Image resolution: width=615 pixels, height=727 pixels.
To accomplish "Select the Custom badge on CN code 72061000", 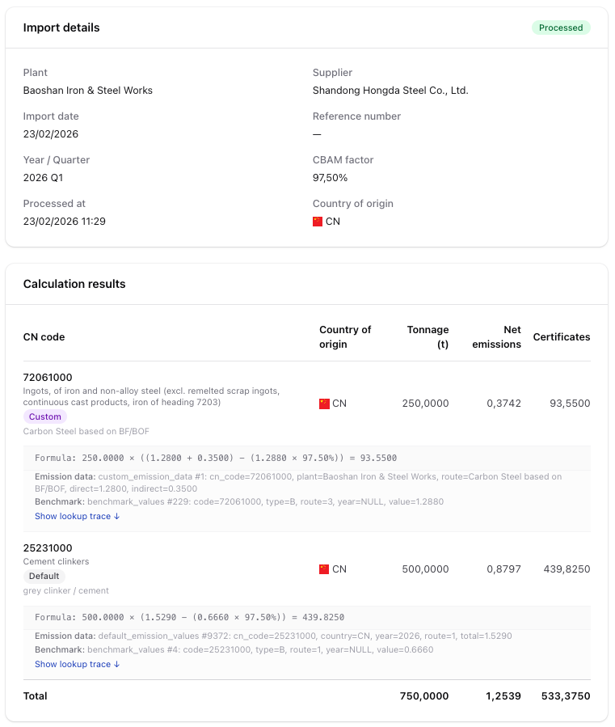I will point(44,416).
